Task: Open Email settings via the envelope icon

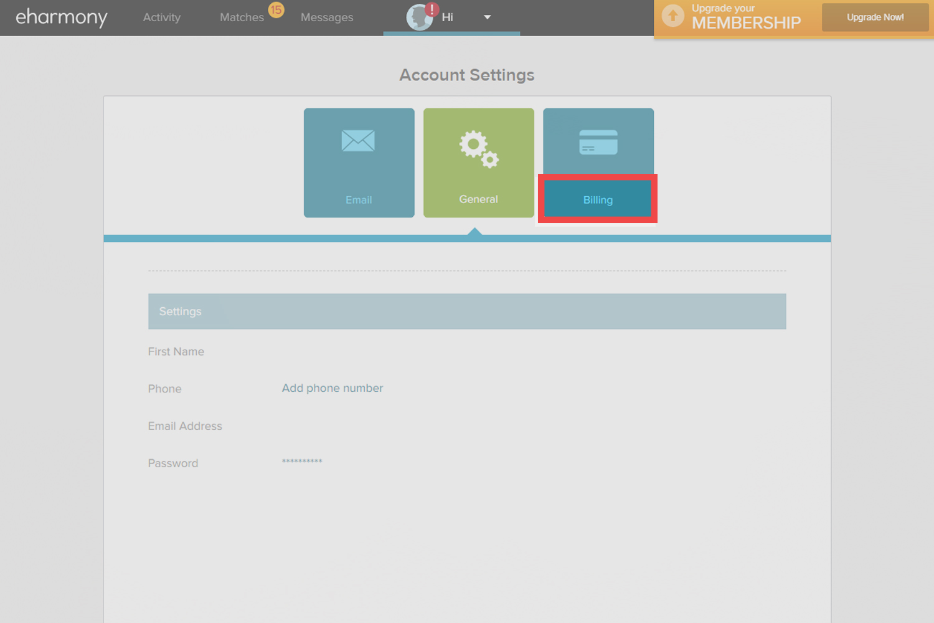Action: point(359,141)
